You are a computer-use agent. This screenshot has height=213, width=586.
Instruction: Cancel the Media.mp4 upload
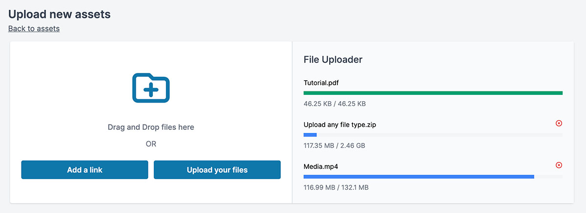[559, 165]
